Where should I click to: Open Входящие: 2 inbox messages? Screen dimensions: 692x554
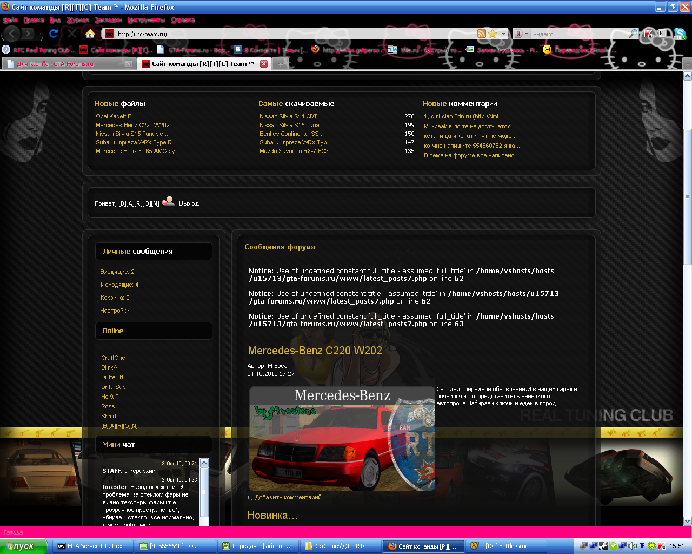point(117,272)
